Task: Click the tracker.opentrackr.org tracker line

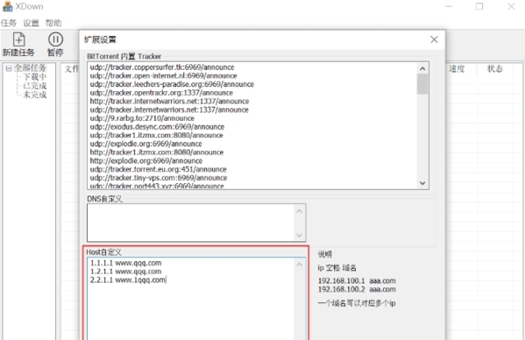Action: click(161, 93)
